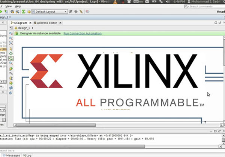Click console line with elapsed = 00:00:16
The height and width of the screenshot is (157, 225).
(77, 139)
